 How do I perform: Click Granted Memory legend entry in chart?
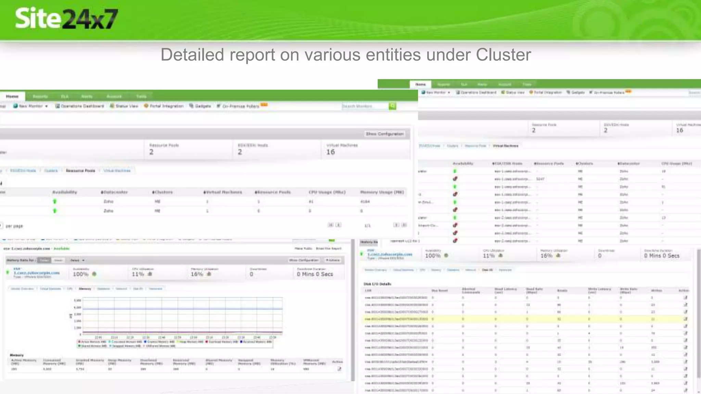[160, 342]
